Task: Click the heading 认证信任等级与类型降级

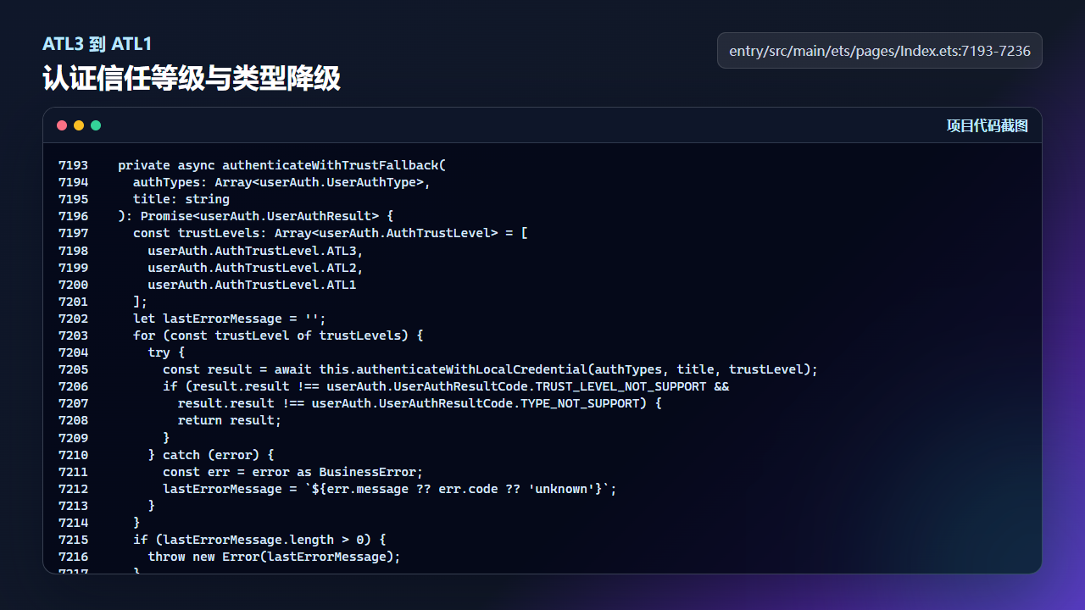Action: pyautogui.click(x=192, y=78)
